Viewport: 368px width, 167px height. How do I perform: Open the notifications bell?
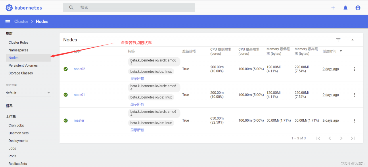point(346,8)
